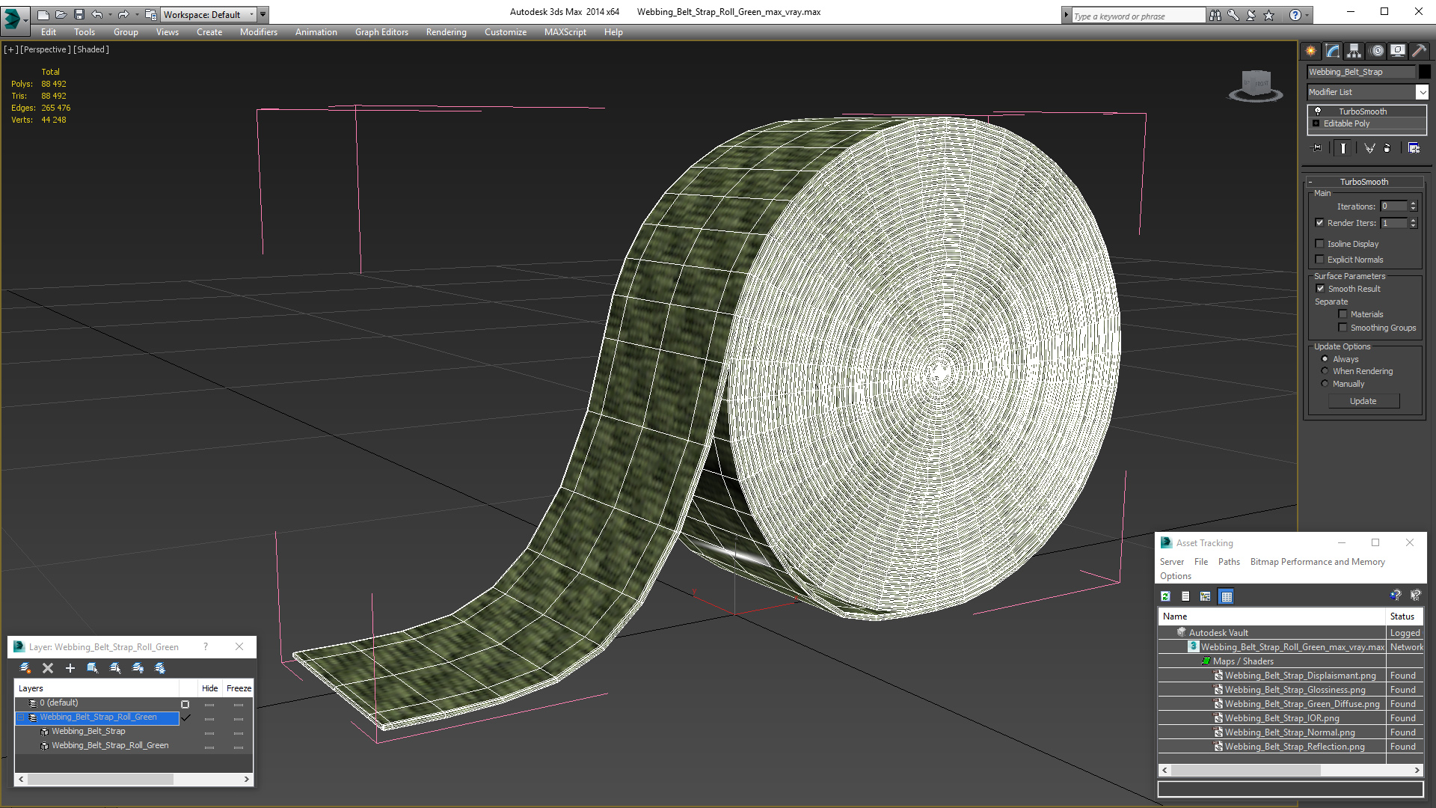Click the binoculars search icon in InfoCenter
The width and height of the screenshot is (1436, 808).
1215,15
